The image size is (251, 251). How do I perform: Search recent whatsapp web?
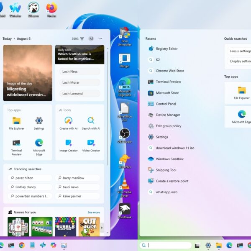coord(163,192)
